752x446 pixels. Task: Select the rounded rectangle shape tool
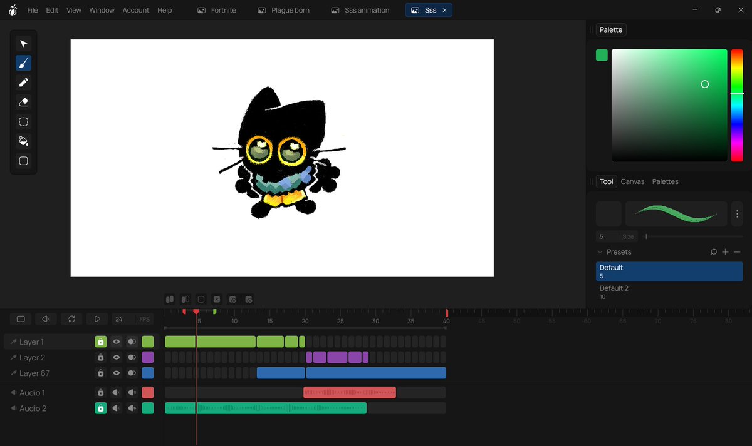click(x=24, y=161)
